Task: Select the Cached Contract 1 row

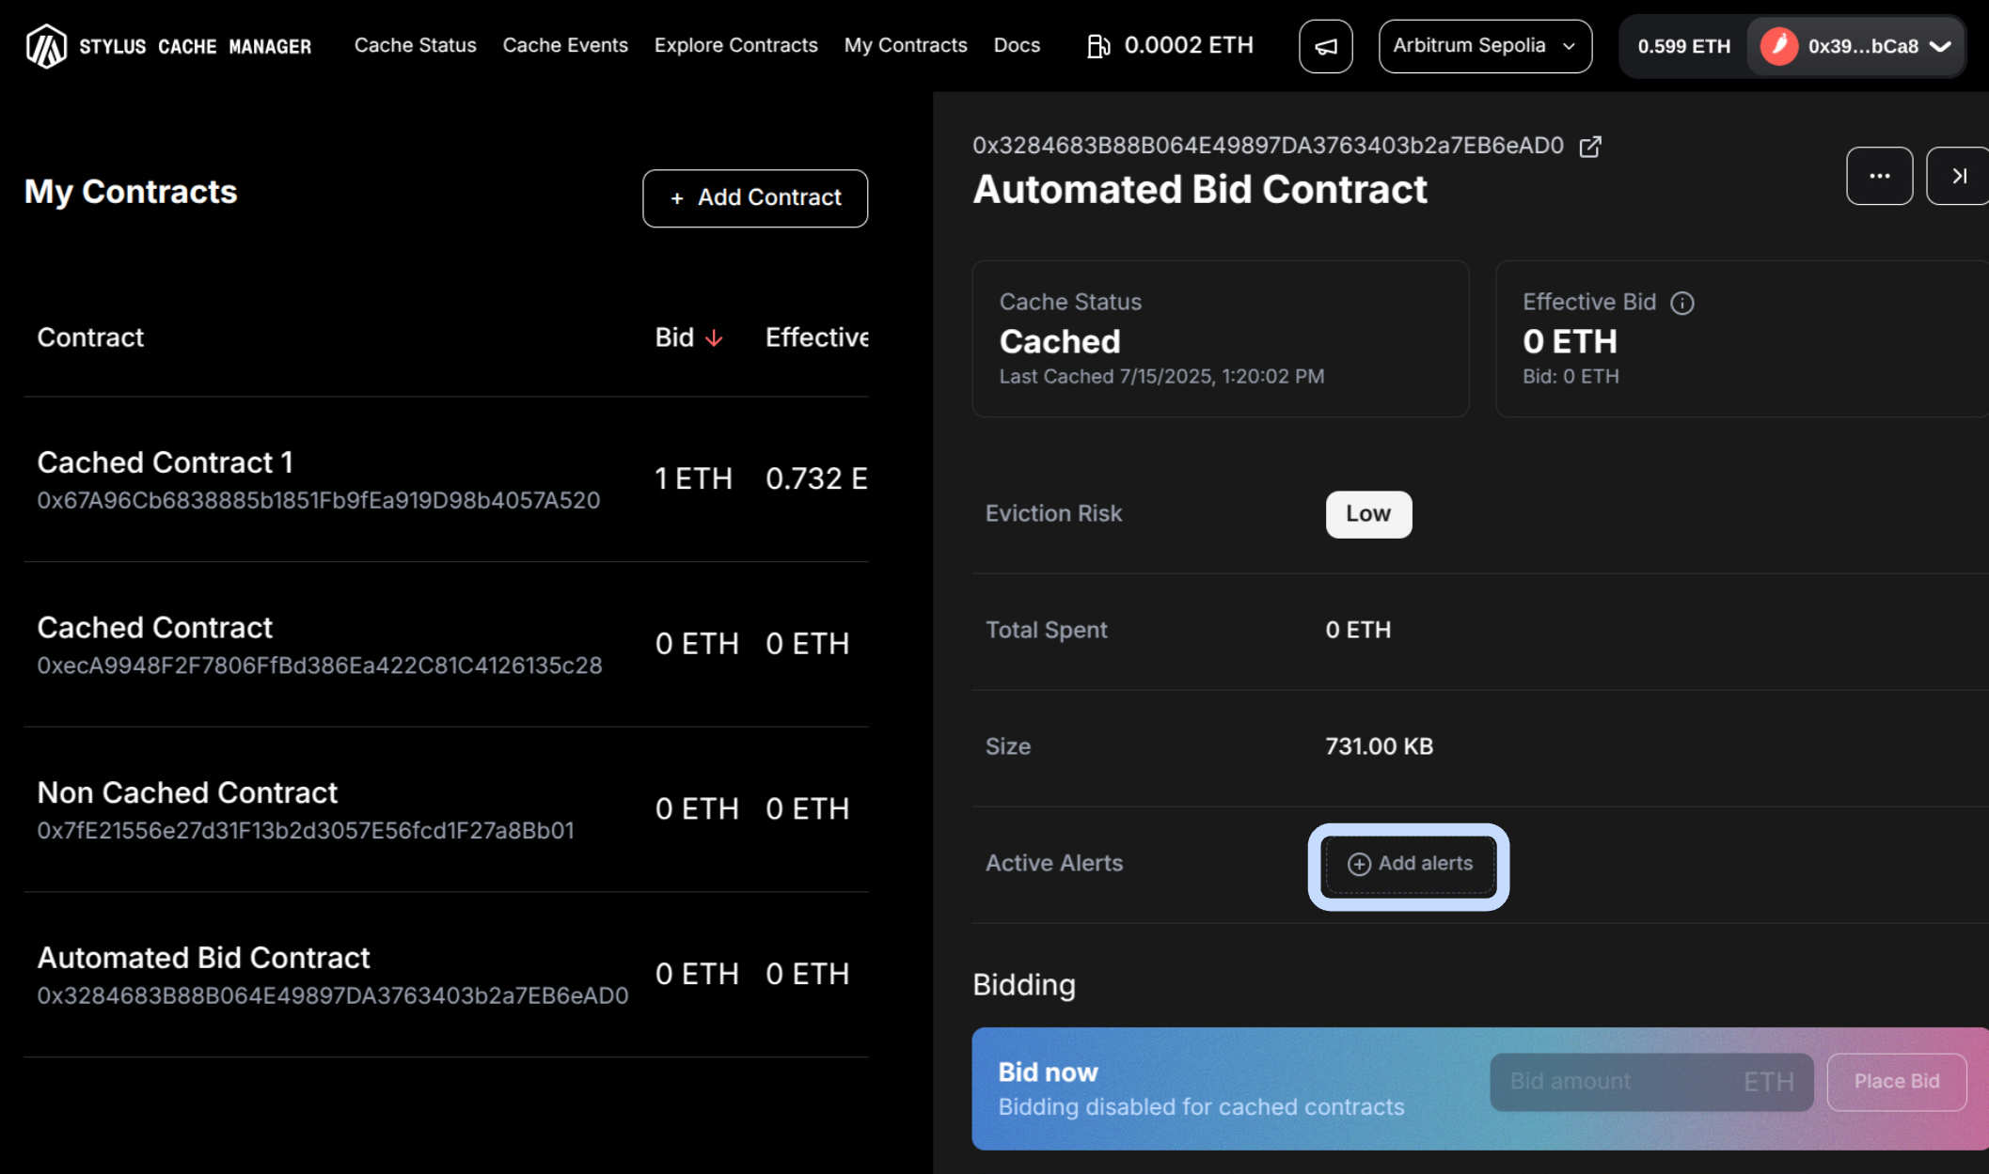Action: click(x=446, y=479)
